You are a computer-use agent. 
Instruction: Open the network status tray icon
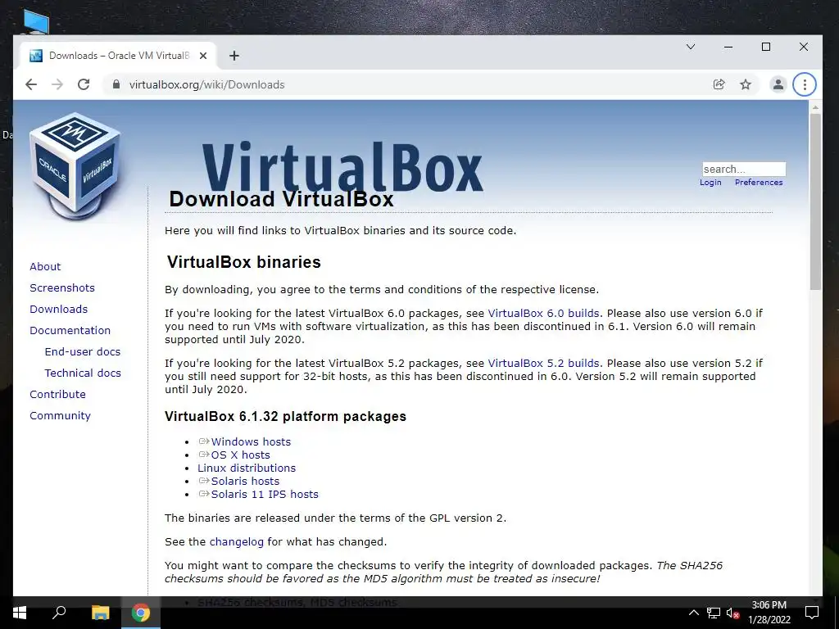(x=714, y=613)
